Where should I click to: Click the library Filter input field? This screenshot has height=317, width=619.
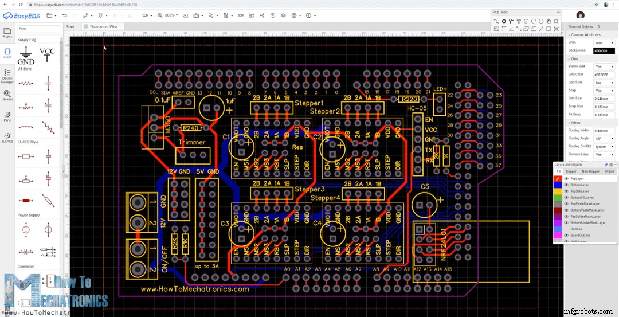click(x=38, y=28)
